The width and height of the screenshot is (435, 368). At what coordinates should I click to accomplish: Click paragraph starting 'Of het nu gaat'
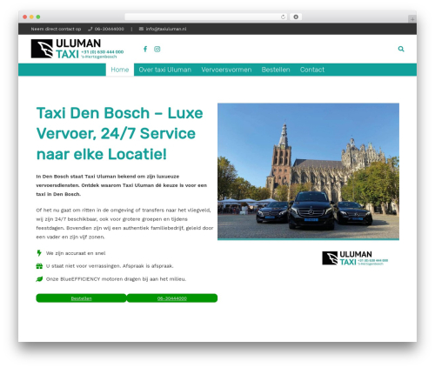[124, 224]
